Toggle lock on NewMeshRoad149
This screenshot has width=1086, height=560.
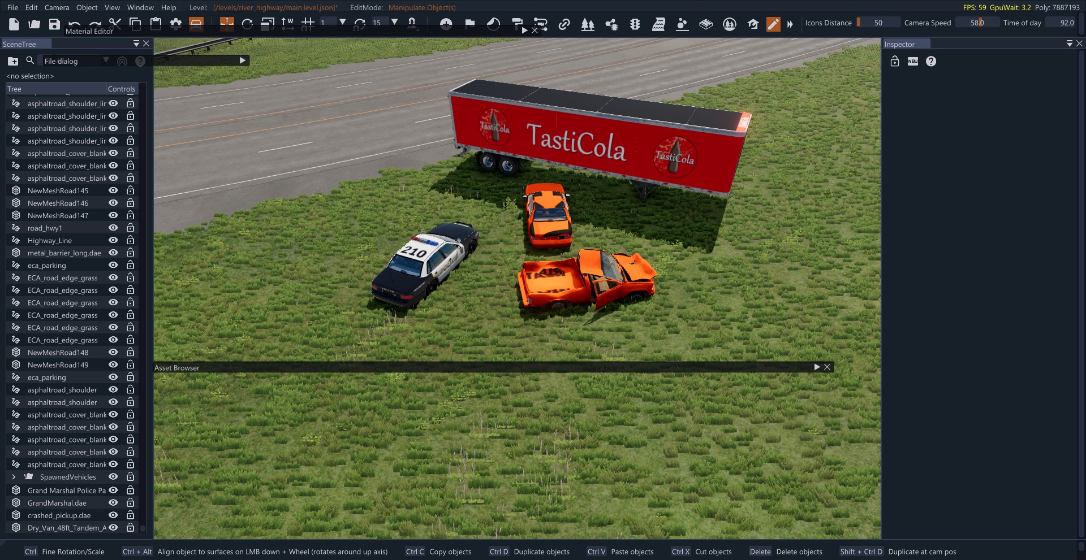(x=130, y=364)
